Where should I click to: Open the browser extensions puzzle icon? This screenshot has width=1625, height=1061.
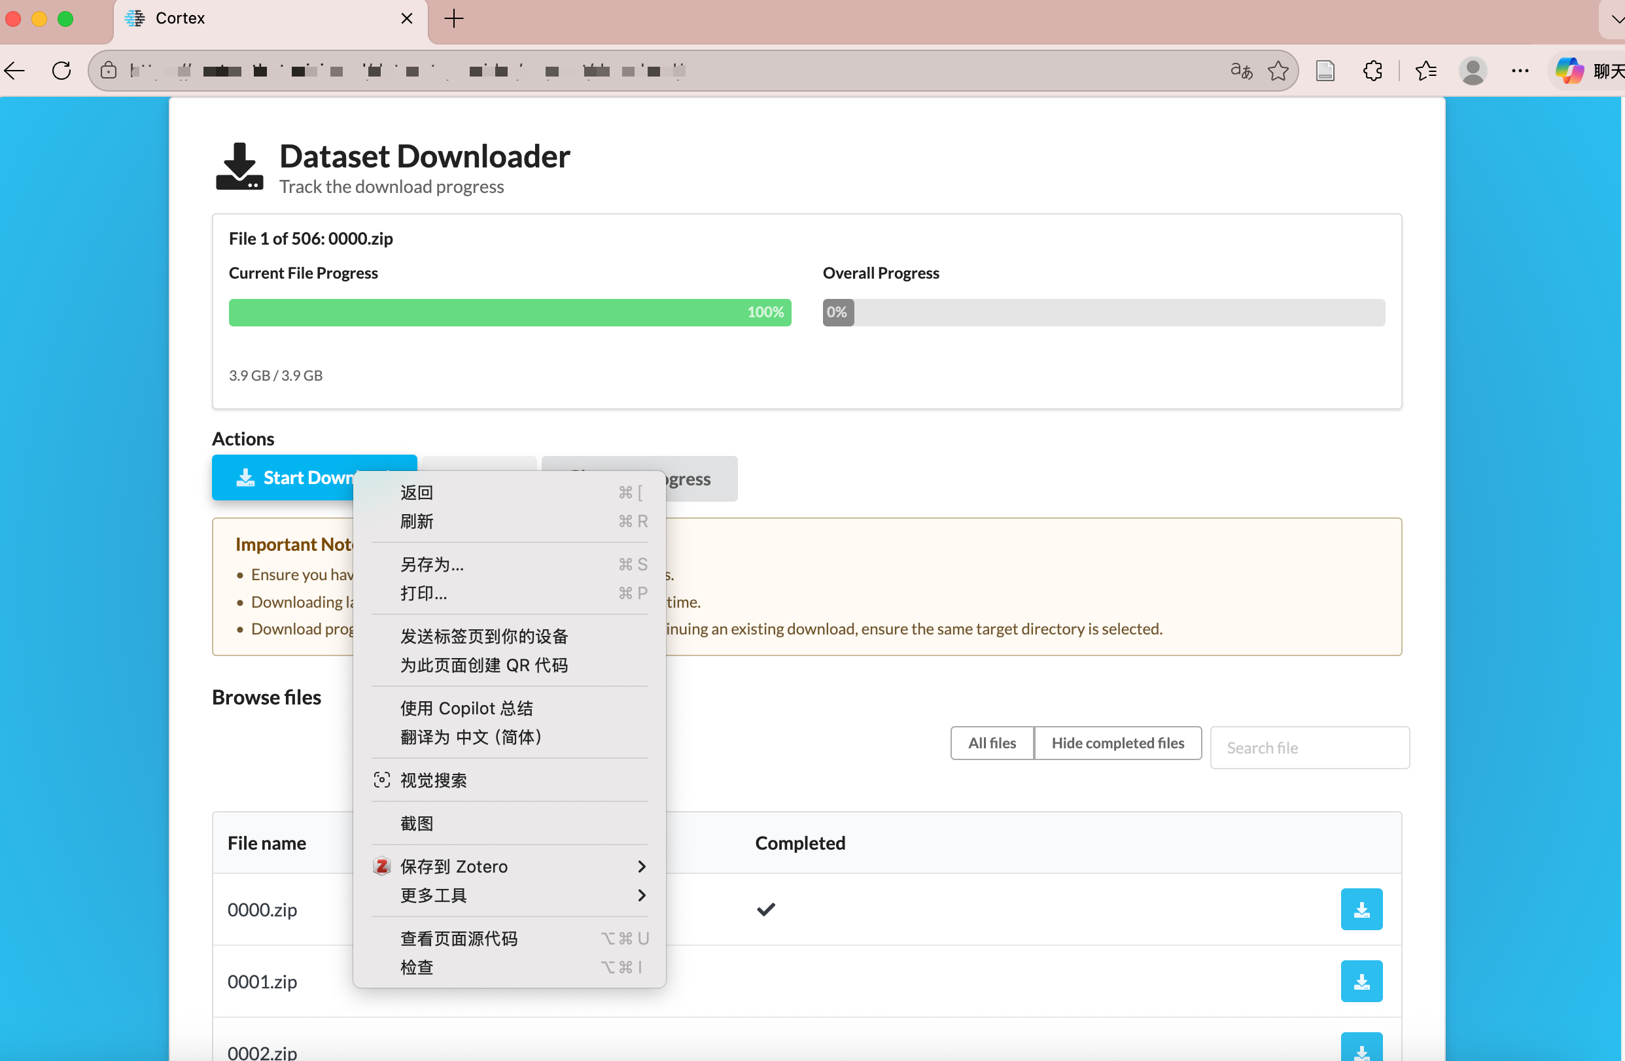point(1372,71)
